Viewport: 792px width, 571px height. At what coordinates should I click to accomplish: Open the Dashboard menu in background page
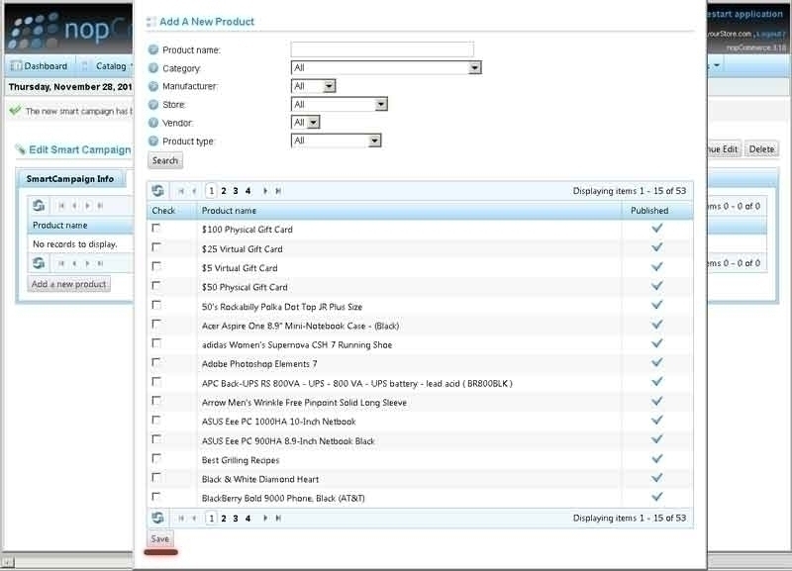[x=40, y=66]
